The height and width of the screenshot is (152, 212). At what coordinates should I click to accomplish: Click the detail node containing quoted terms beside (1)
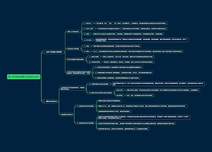131,23
